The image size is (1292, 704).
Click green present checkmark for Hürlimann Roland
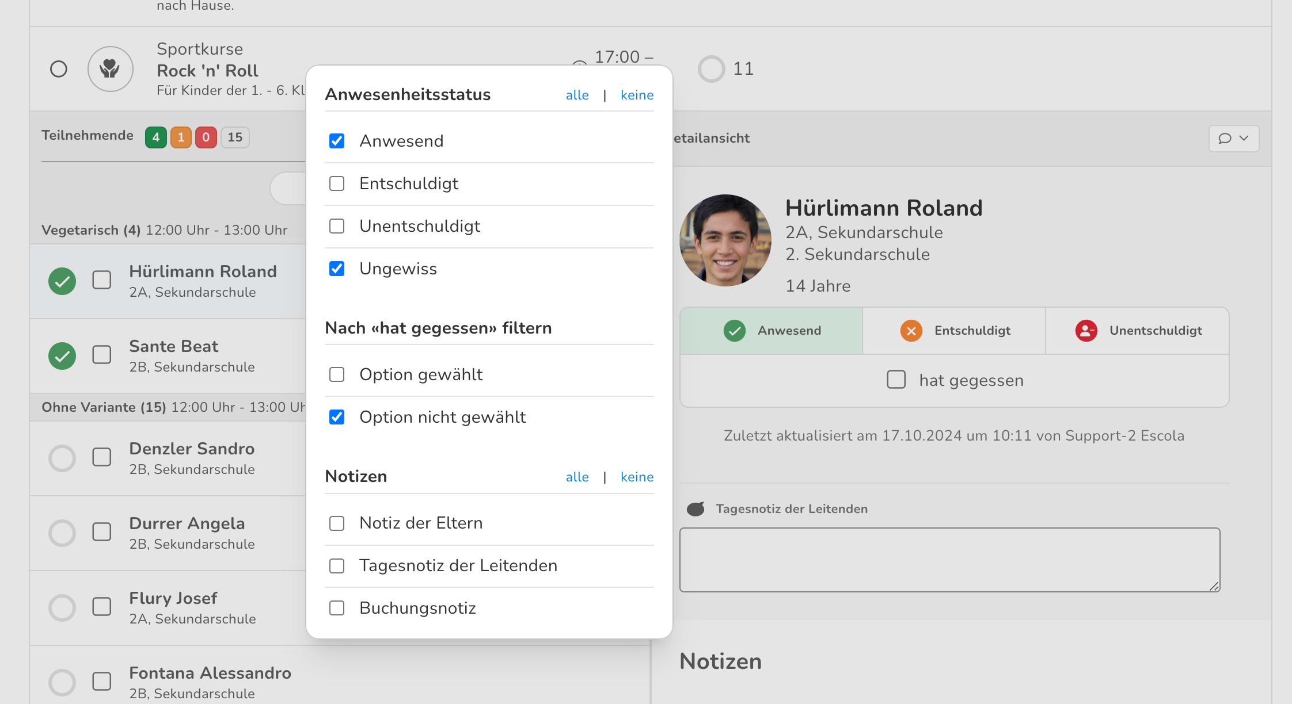click(62, 281)
